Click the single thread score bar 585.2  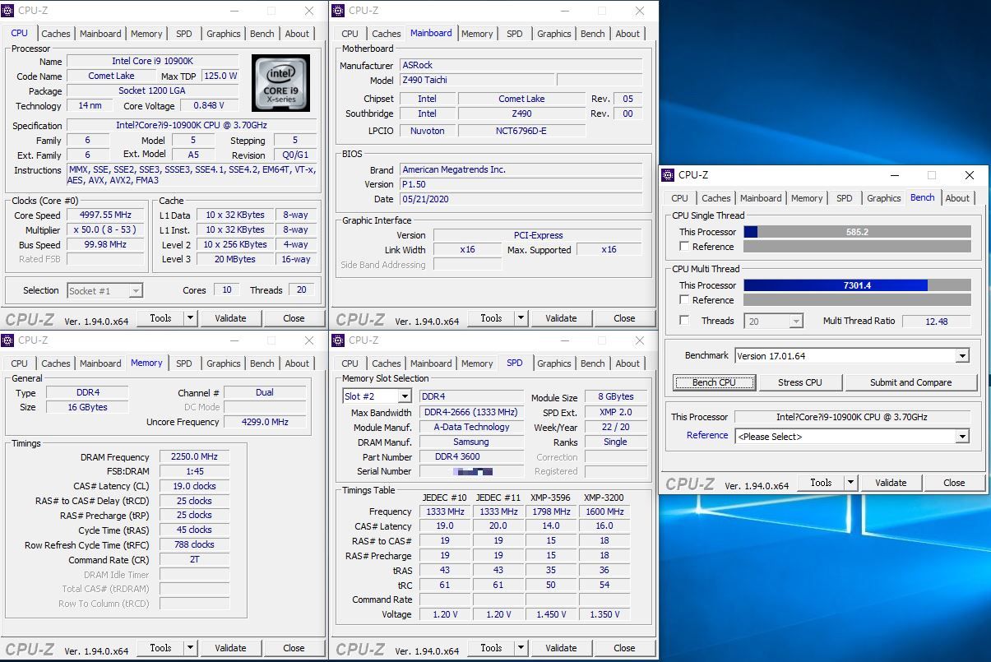[x=857, y=232]
